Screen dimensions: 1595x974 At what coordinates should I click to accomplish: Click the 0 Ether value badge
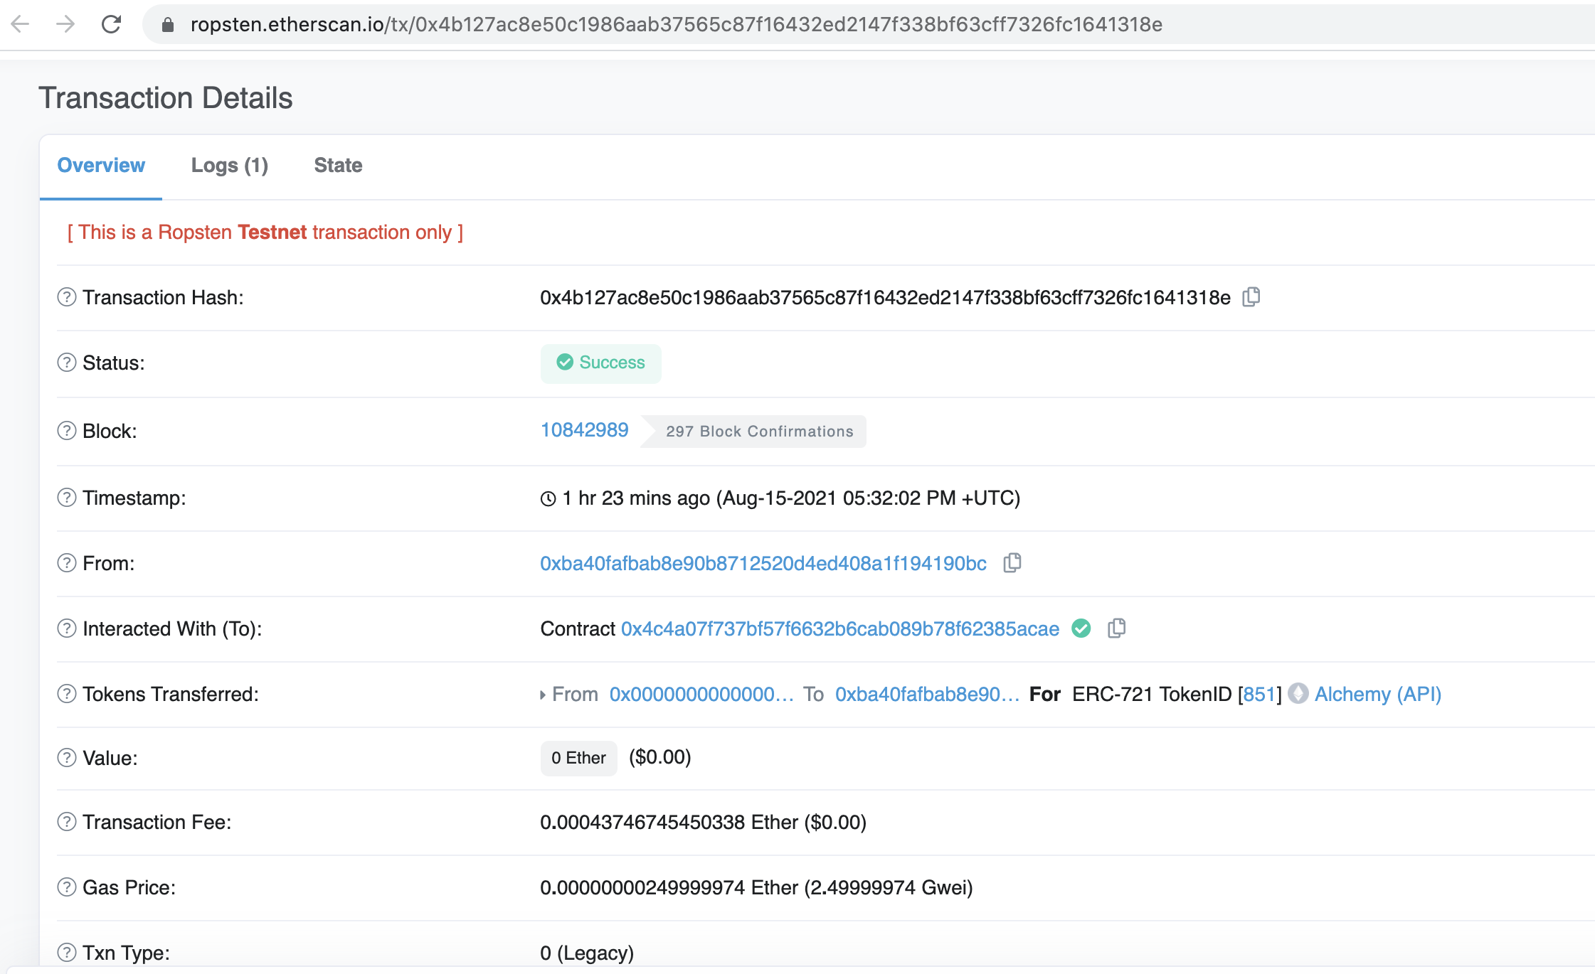579,758
